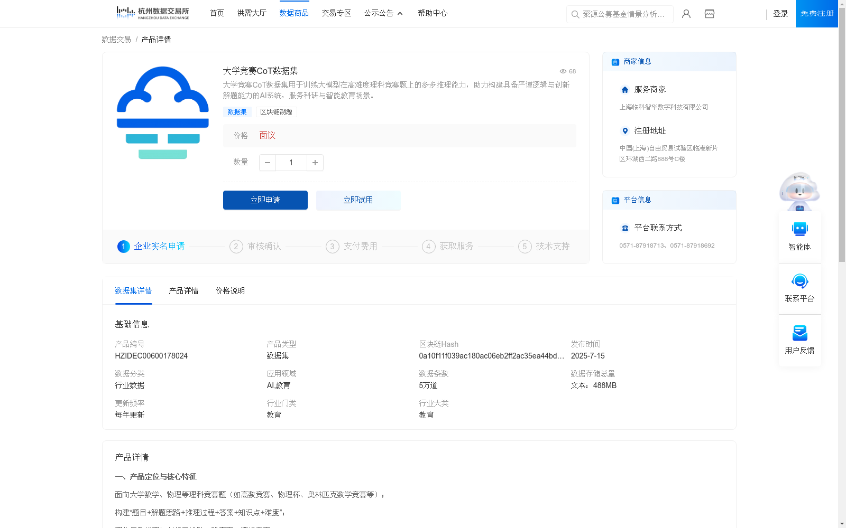Click the Hangzhou Data Exchange logo

click(x=152, y=13)
